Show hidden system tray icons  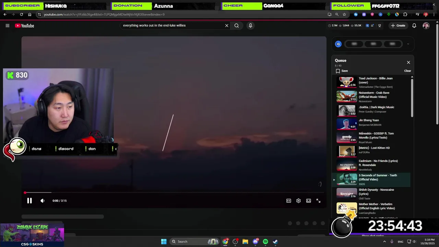384,242
